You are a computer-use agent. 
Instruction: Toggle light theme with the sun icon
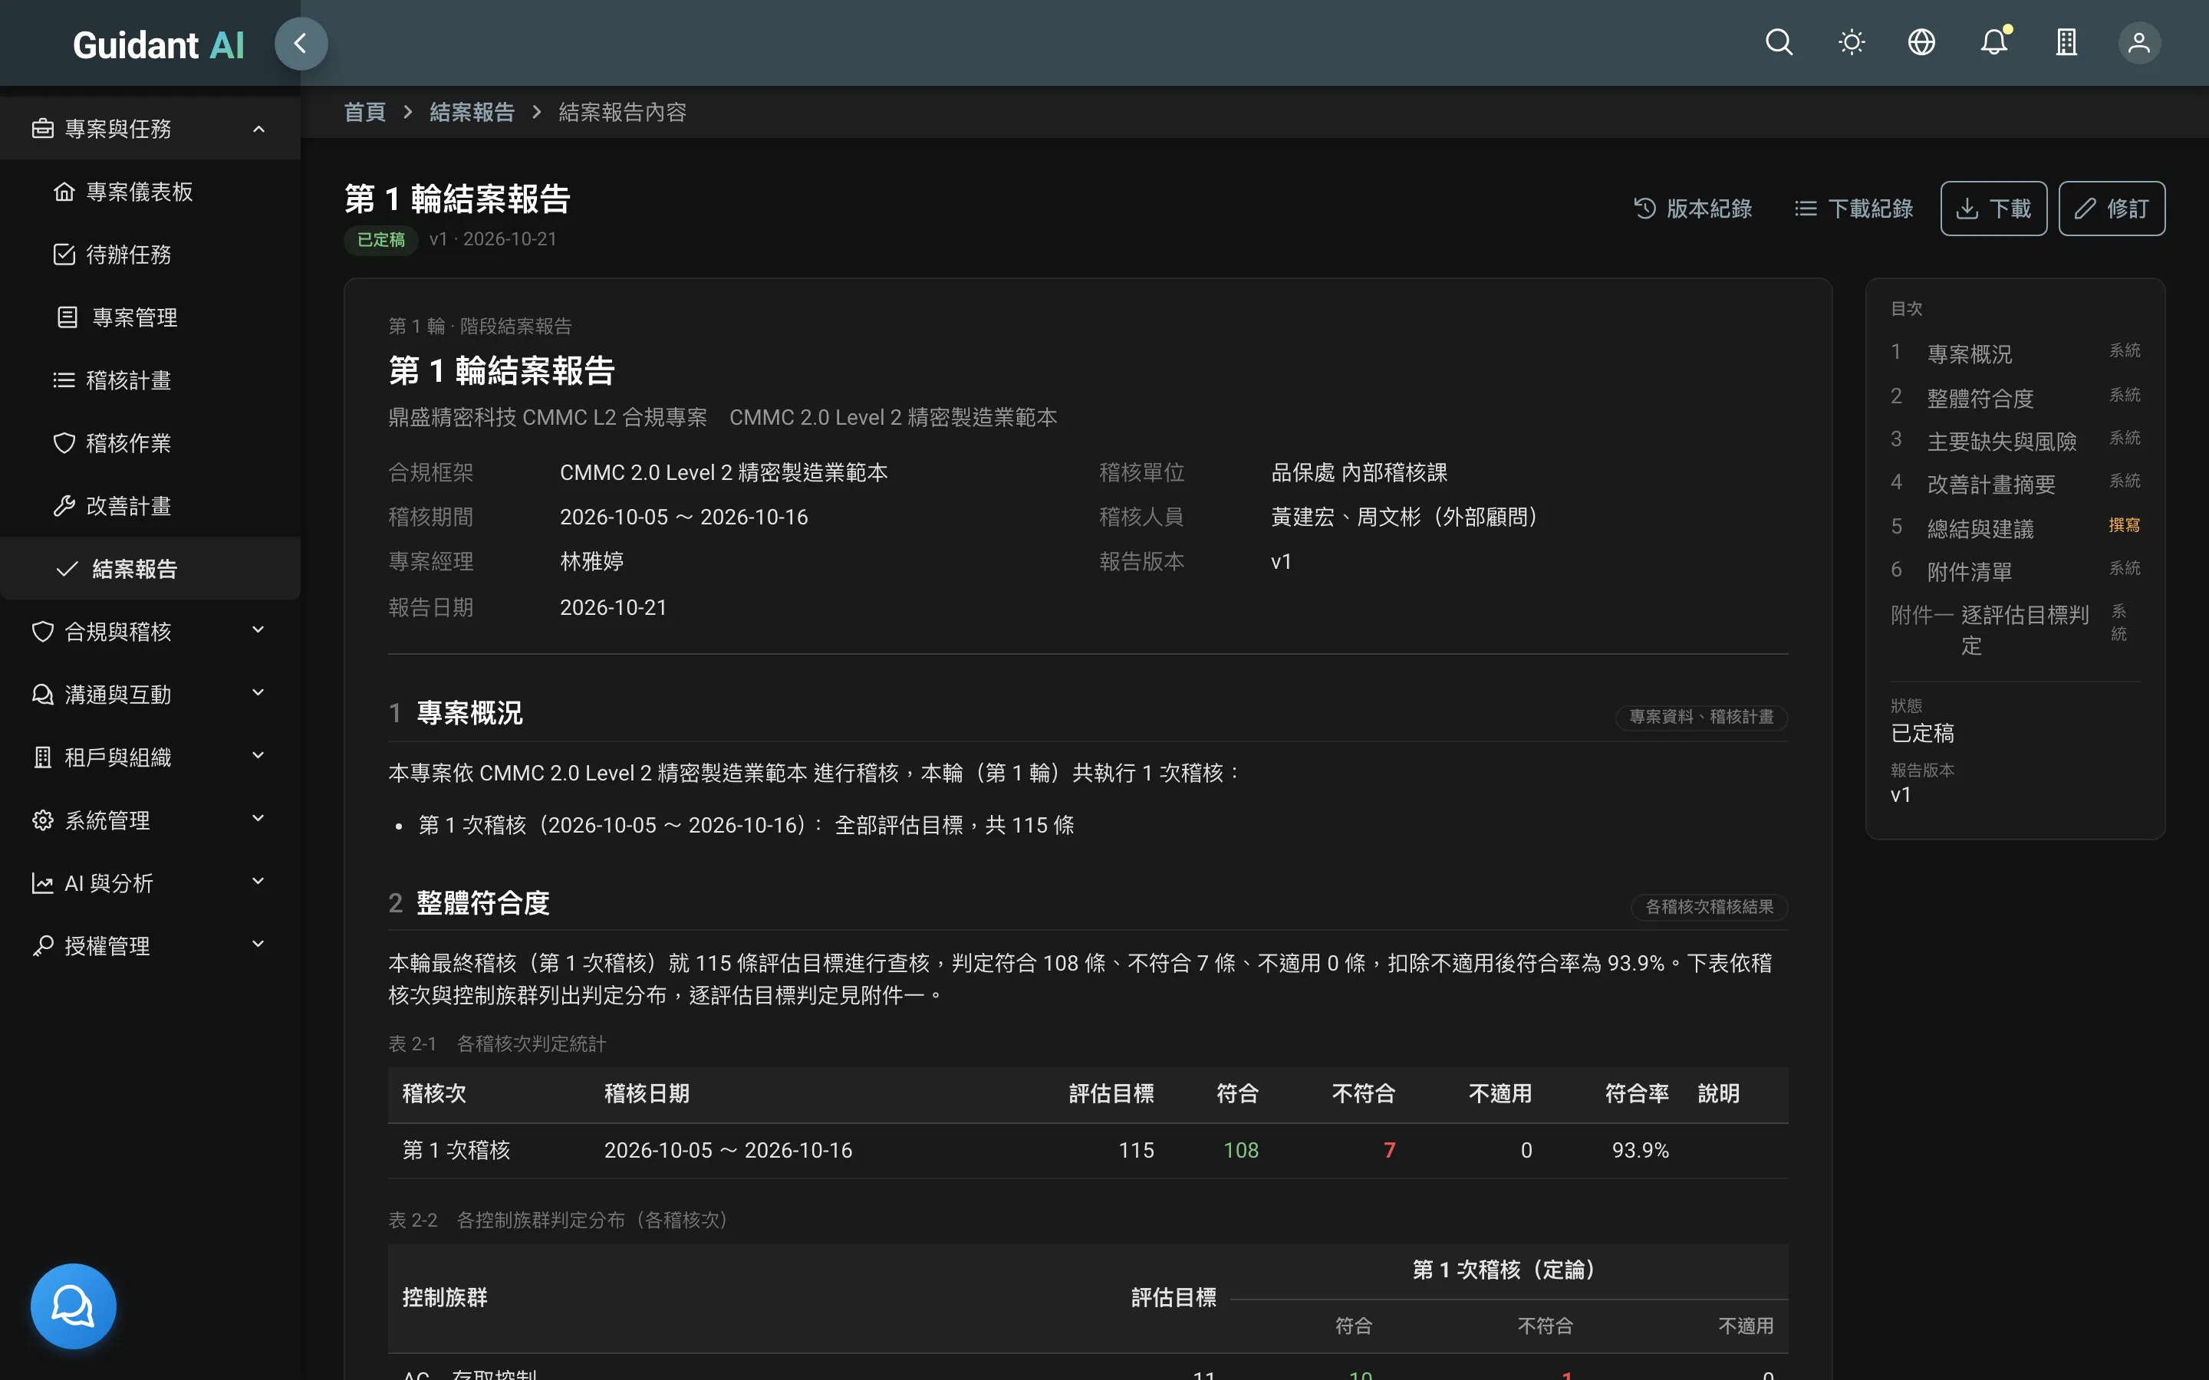[1851, 43]
